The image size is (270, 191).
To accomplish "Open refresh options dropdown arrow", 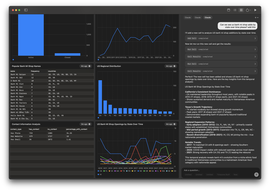I will (x=251, y=10).
